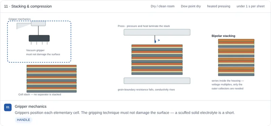Select the upper press plate
The width and height of the screenshot is (271, 126).
[157, 32]
